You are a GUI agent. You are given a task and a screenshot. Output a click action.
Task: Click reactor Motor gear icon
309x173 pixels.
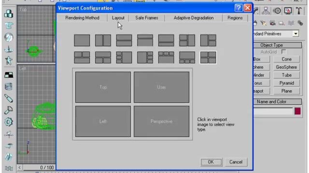9,122
